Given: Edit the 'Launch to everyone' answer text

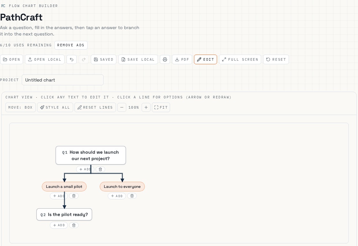Looking at the screenshot, I should [x=122, y=187].
